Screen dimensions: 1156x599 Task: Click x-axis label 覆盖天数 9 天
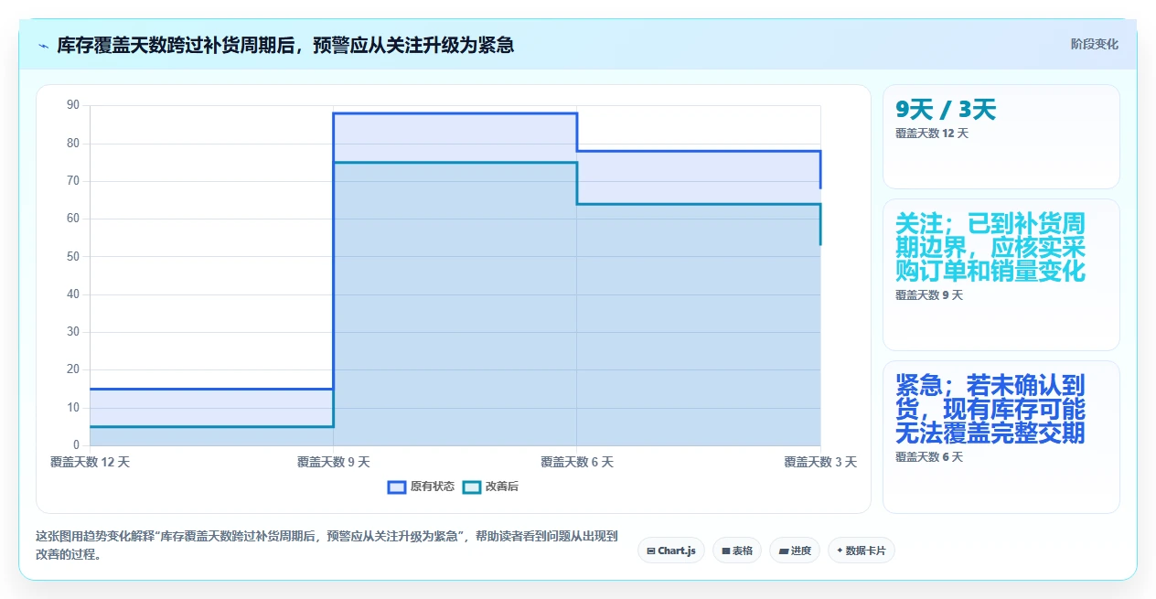tap(333, 462)
